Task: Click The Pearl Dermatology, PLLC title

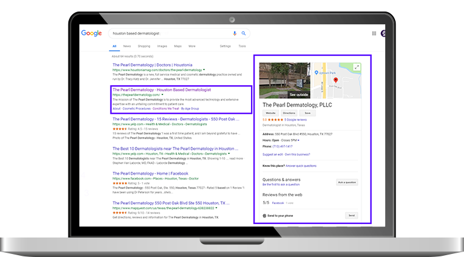Action: click(x=297, y=105)
